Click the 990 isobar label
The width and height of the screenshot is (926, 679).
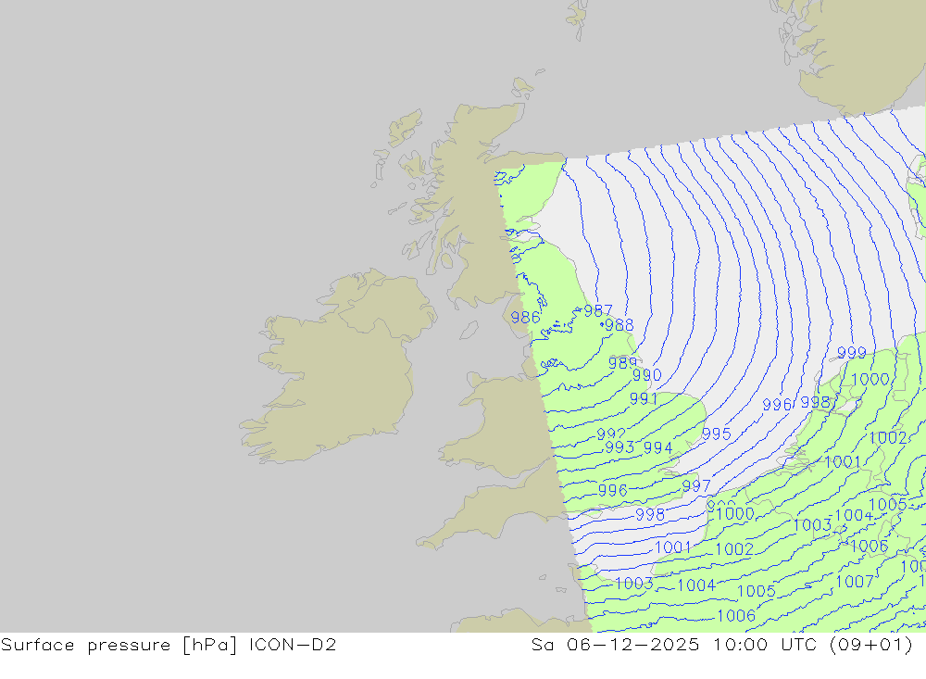pyautogui.click(x=646, y=375)
